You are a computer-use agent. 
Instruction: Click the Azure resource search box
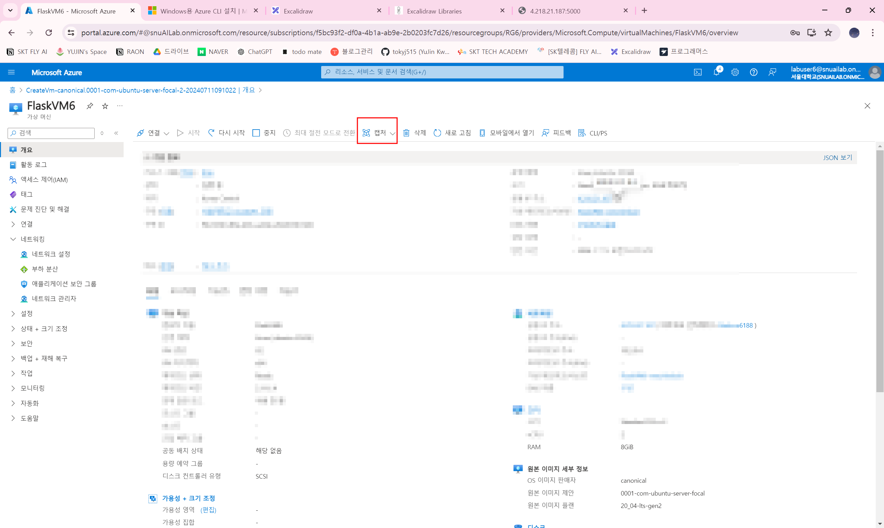[x=442, y=72]
